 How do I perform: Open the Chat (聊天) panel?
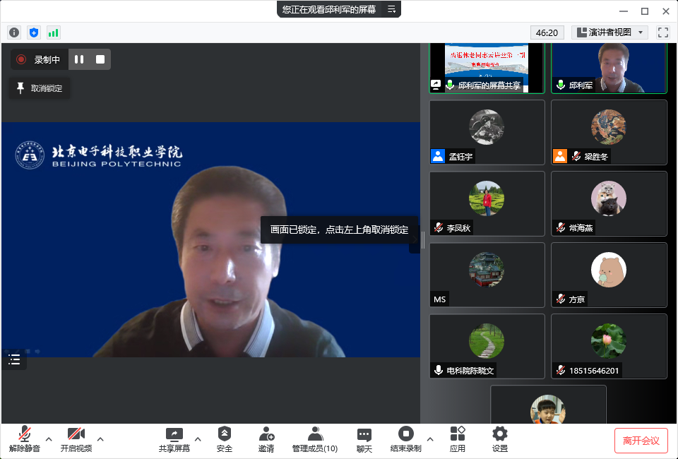(364, 439)
